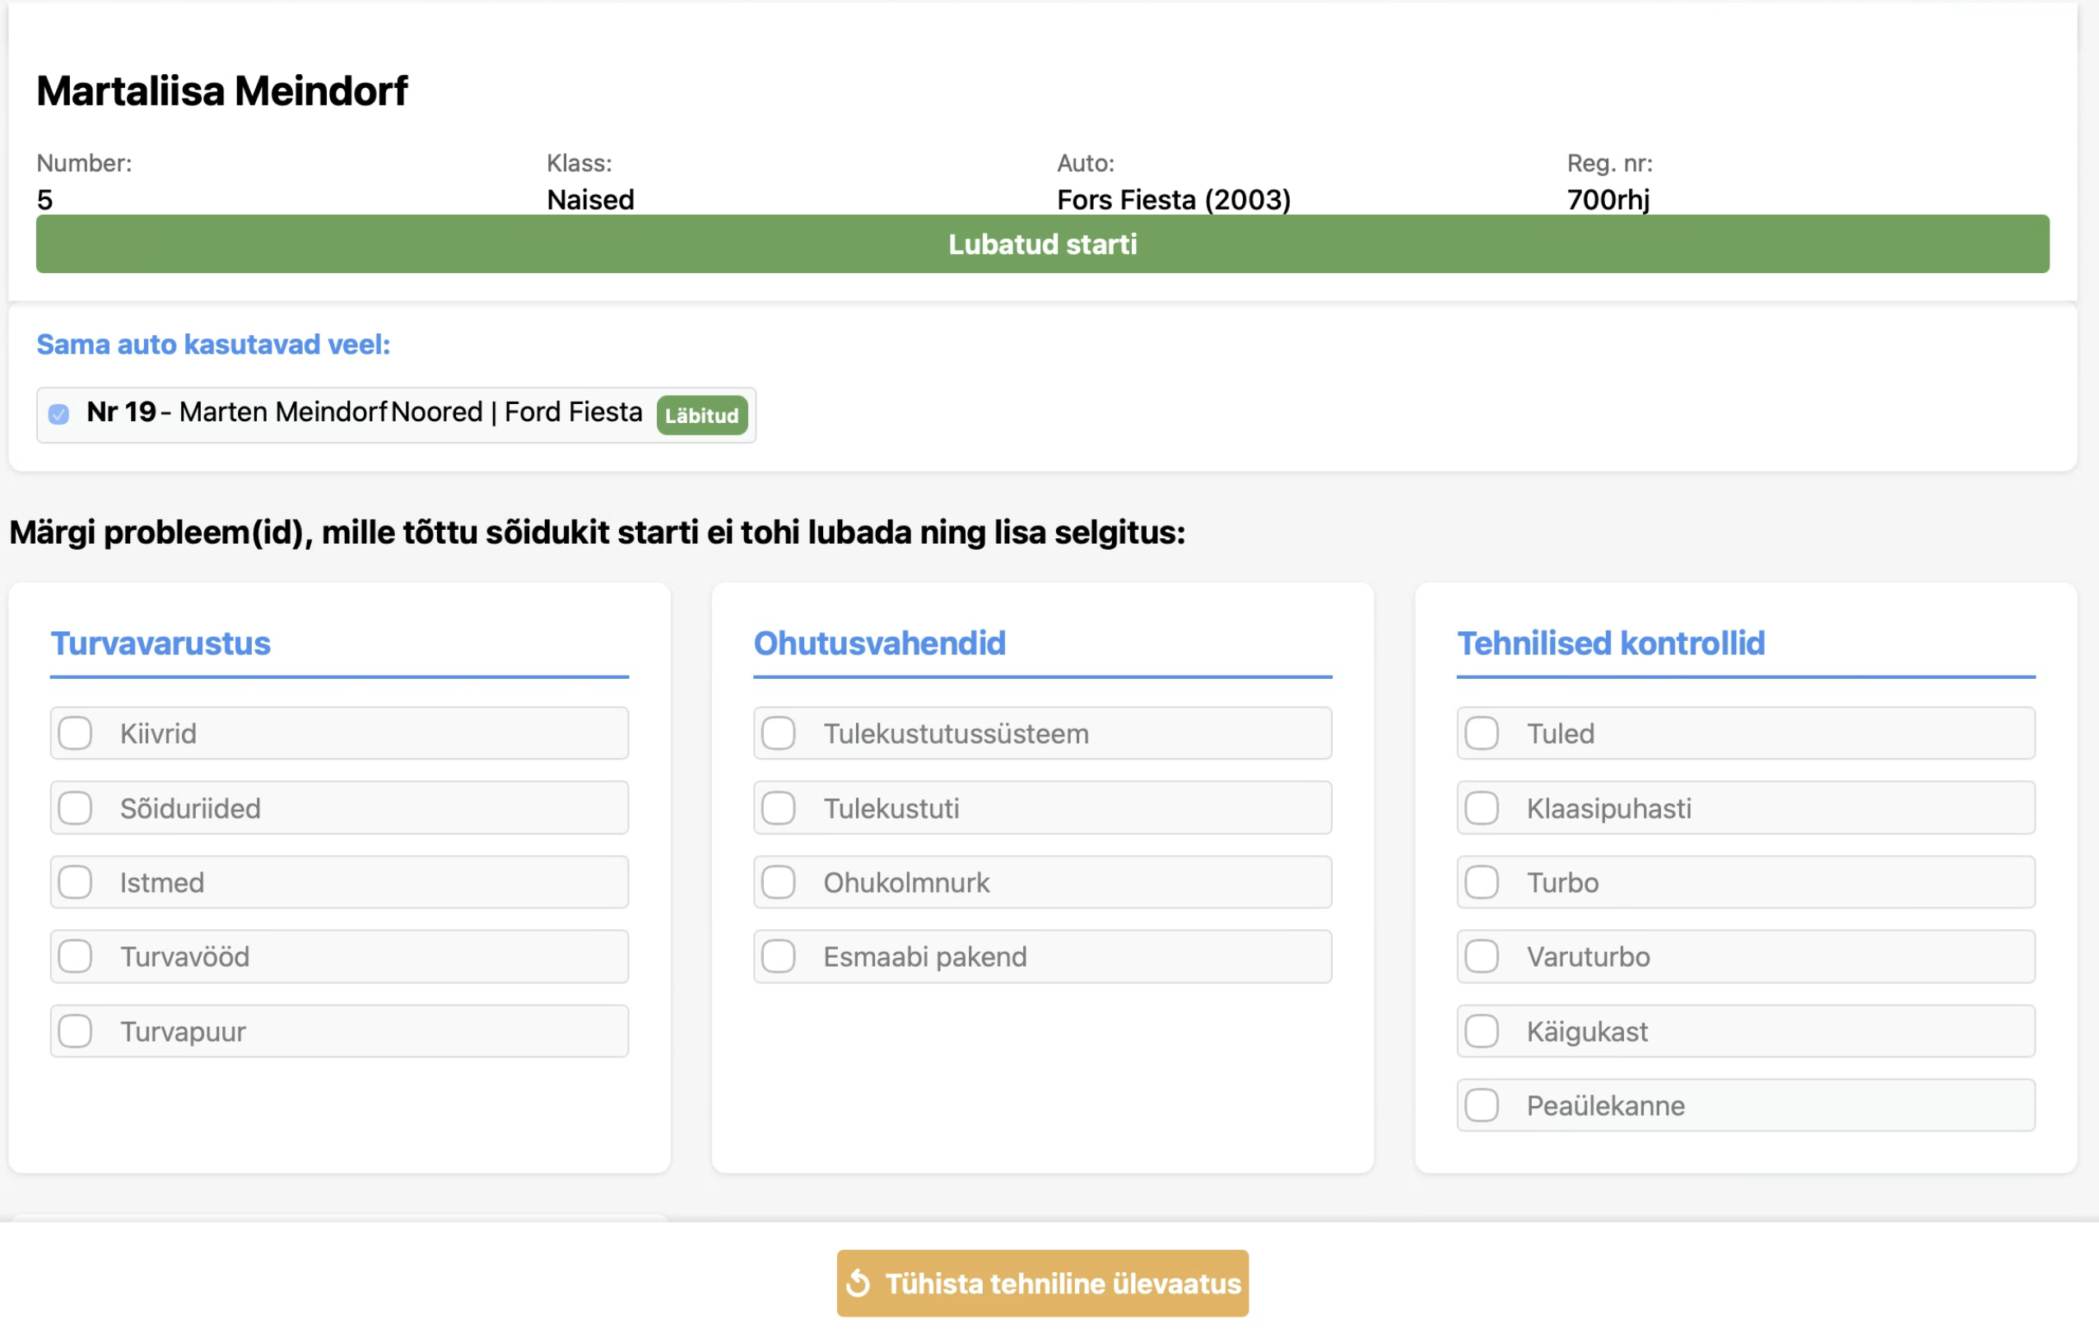Check the Esmaabi pakend checkbox
Screen dimensions: 2099x1333
click(x=779, y=956)
